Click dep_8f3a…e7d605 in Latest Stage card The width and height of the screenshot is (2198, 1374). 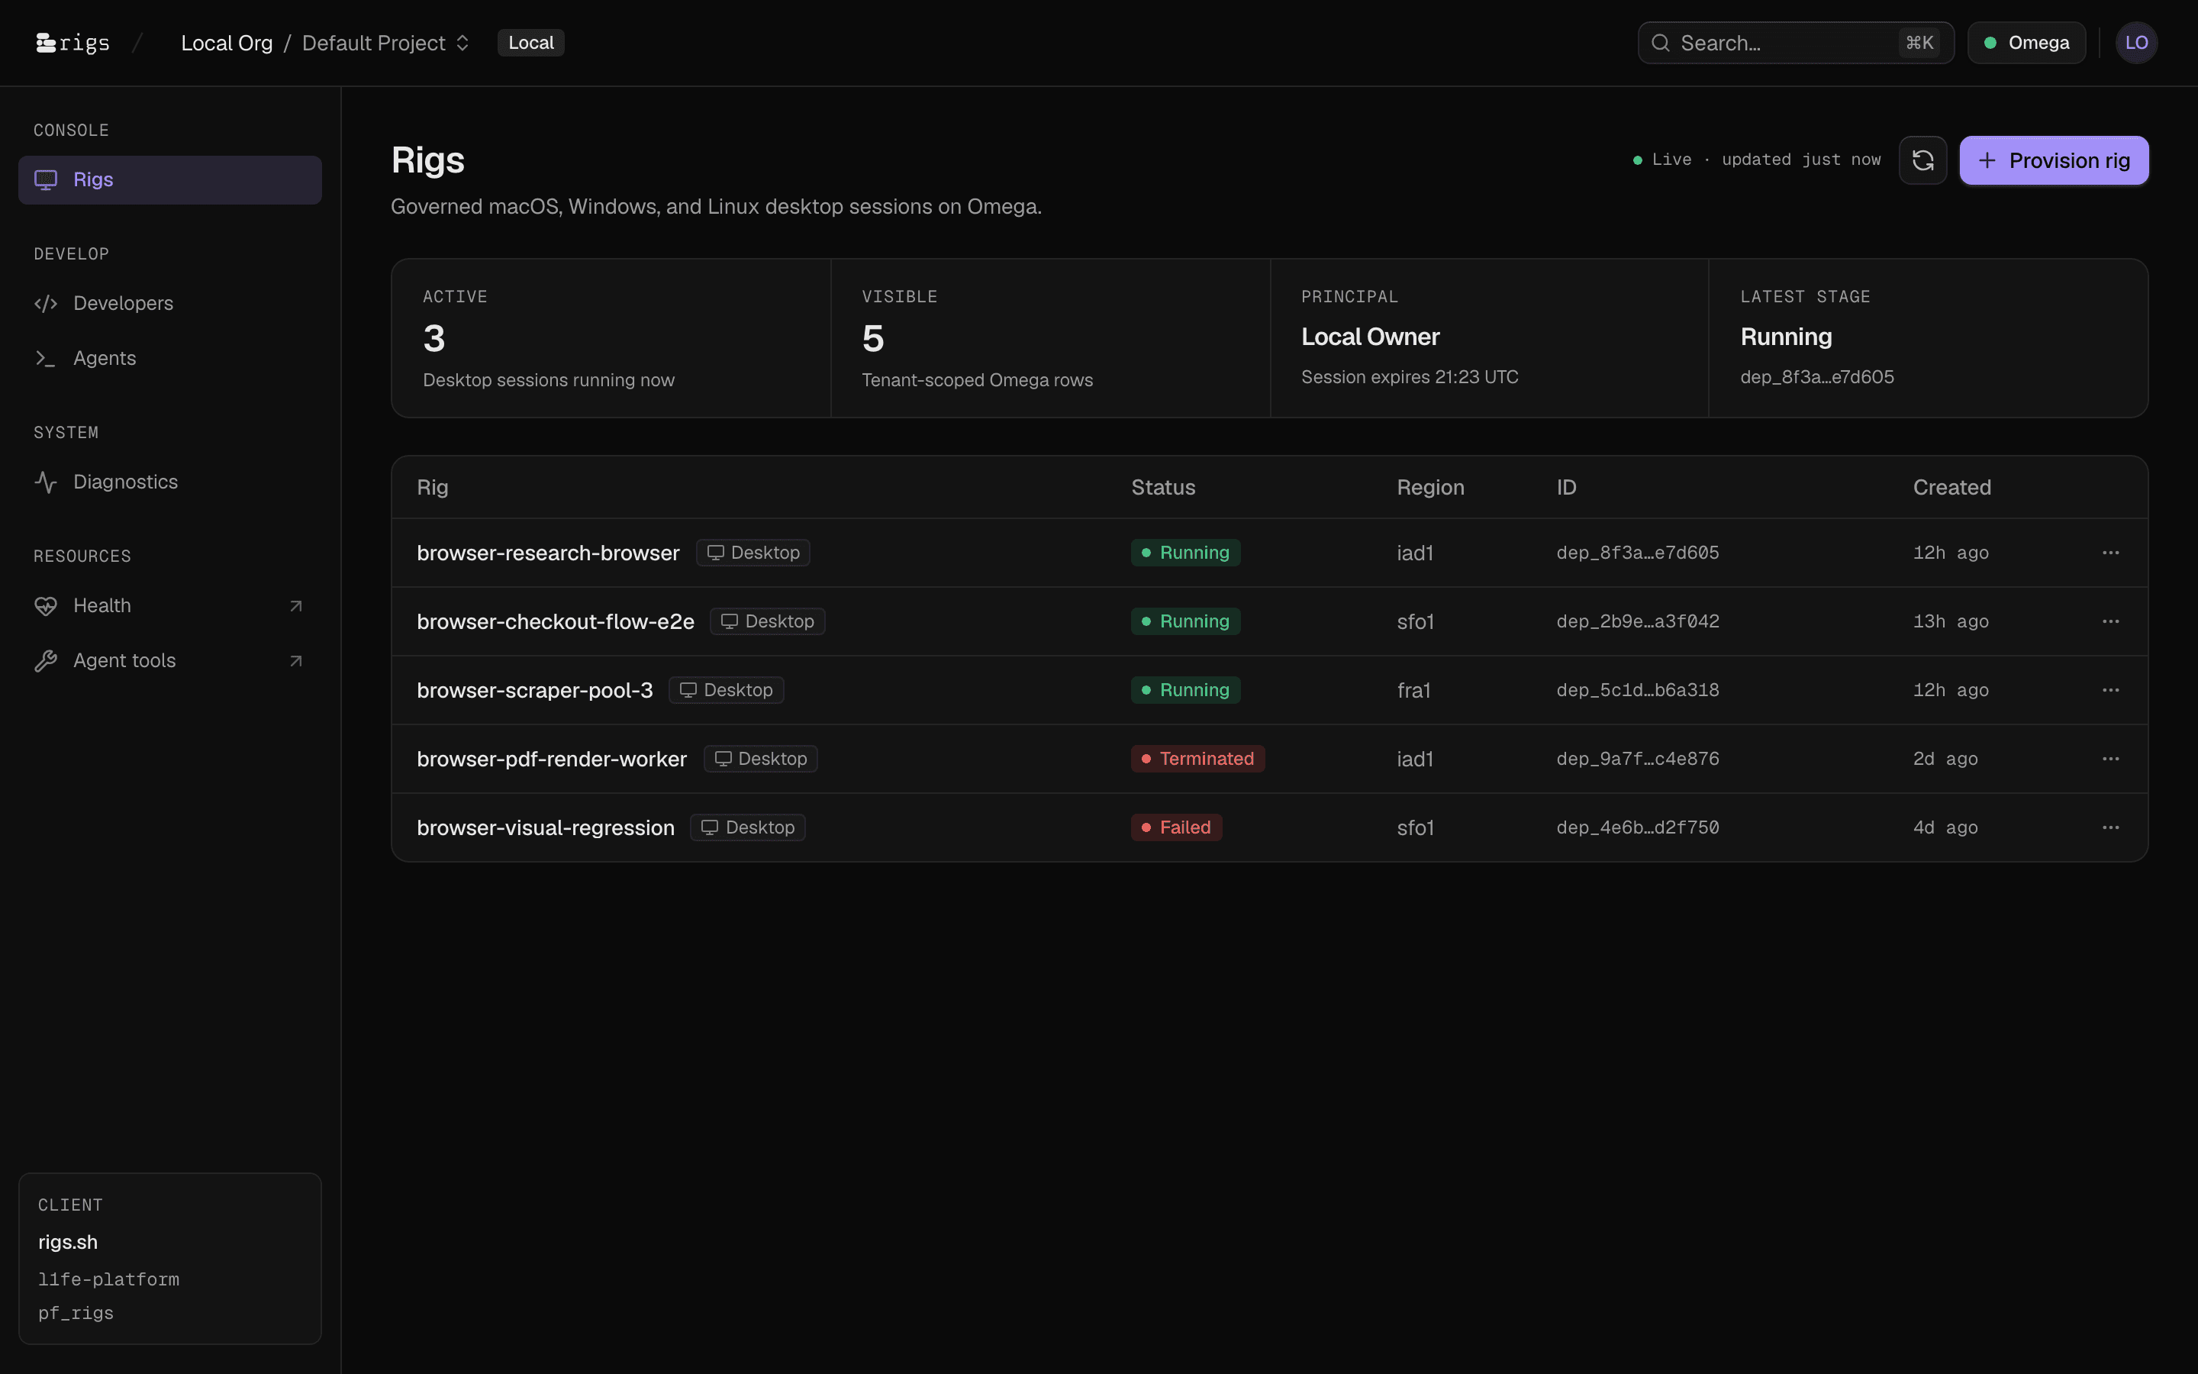(1816, 377)
